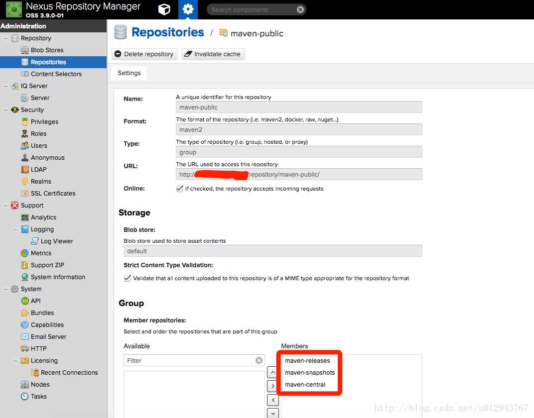Collapse the Security tree node
Image resolution: width=534 pixels, height=418 pixels.
coord(5,110)
